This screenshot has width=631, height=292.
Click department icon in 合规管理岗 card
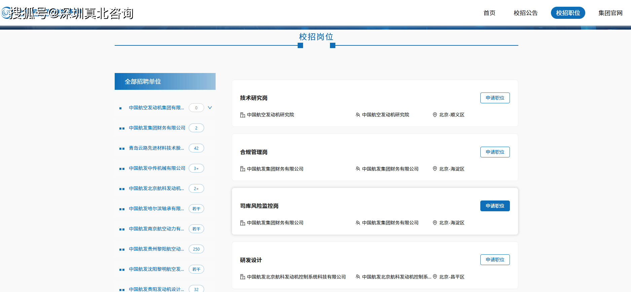[x=358, y=169]
